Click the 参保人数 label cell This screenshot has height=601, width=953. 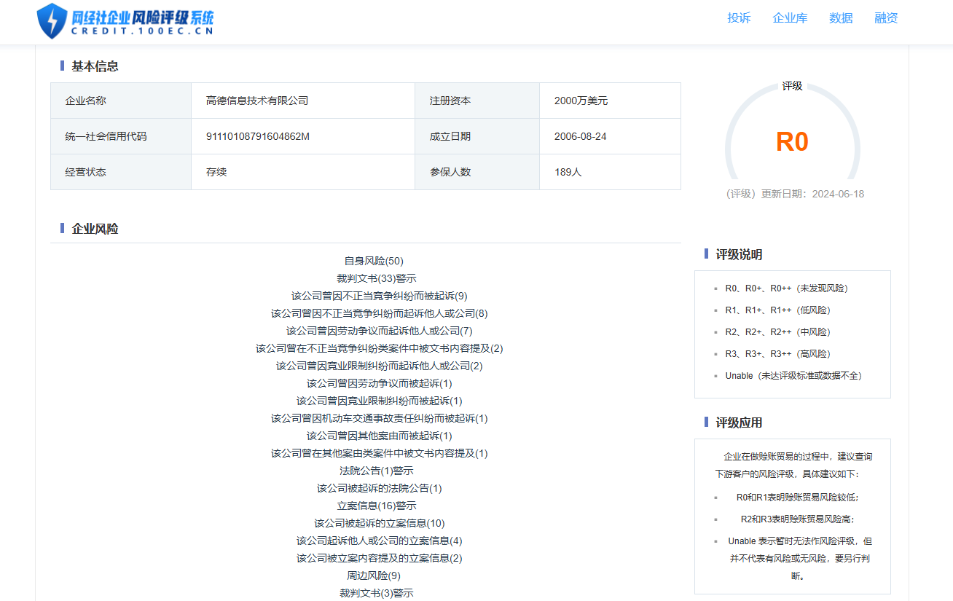point(477,172)
